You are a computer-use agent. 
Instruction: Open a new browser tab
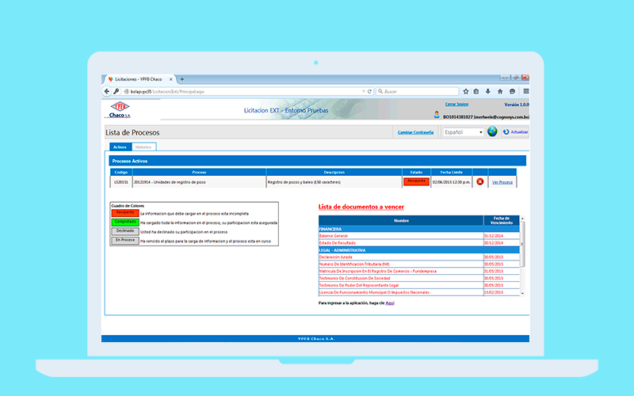click(x=182, y=79)
